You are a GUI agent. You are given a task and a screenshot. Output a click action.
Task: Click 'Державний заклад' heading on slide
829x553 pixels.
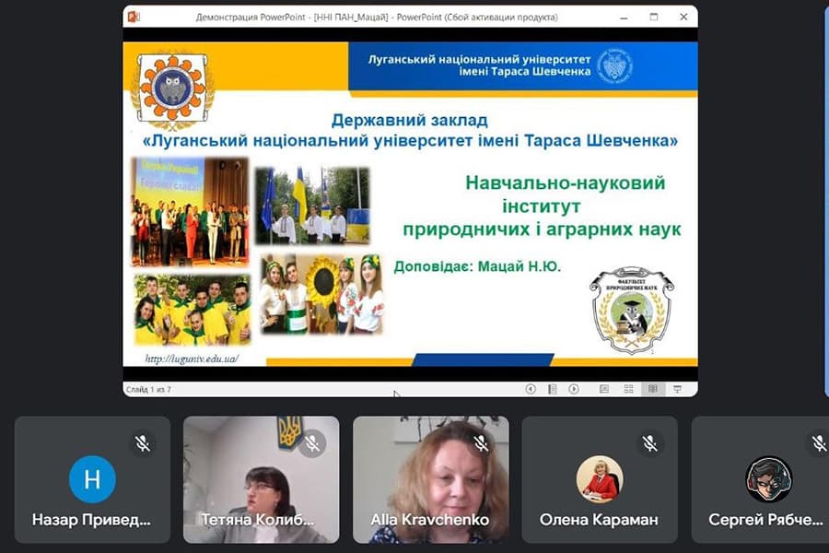click(409, 120)
